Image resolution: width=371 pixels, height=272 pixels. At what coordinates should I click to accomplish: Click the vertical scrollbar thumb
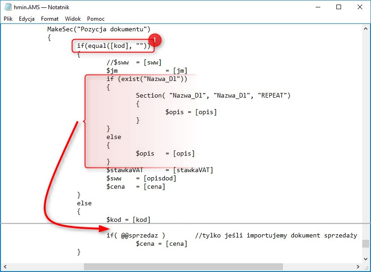(365, 243)
